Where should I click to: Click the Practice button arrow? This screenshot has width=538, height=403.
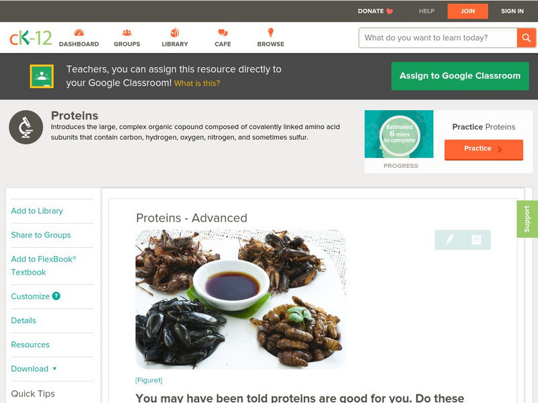pos(500,149)
